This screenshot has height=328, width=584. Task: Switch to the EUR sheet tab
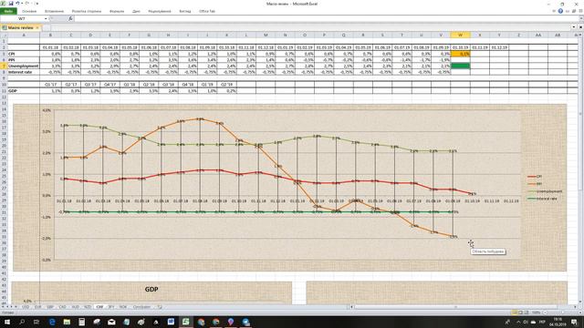click(x=37, y=307)
